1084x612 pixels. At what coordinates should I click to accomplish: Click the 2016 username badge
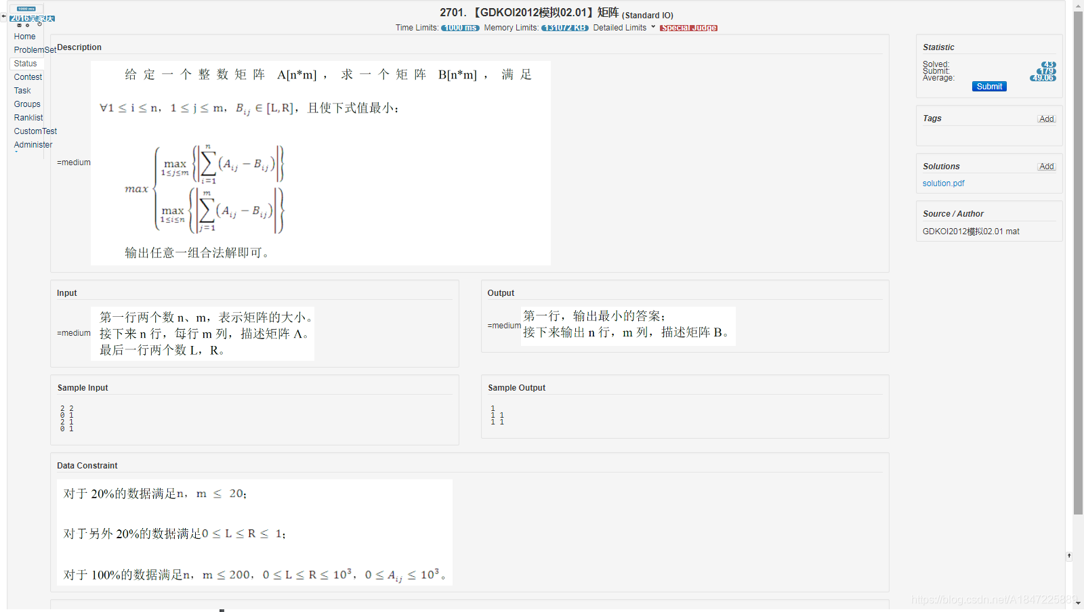click(32, 18)
